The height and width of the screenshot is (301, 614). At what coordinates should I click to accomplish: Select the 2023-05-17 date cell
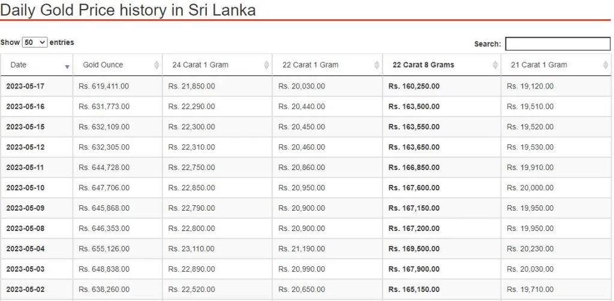coord(25,86)
